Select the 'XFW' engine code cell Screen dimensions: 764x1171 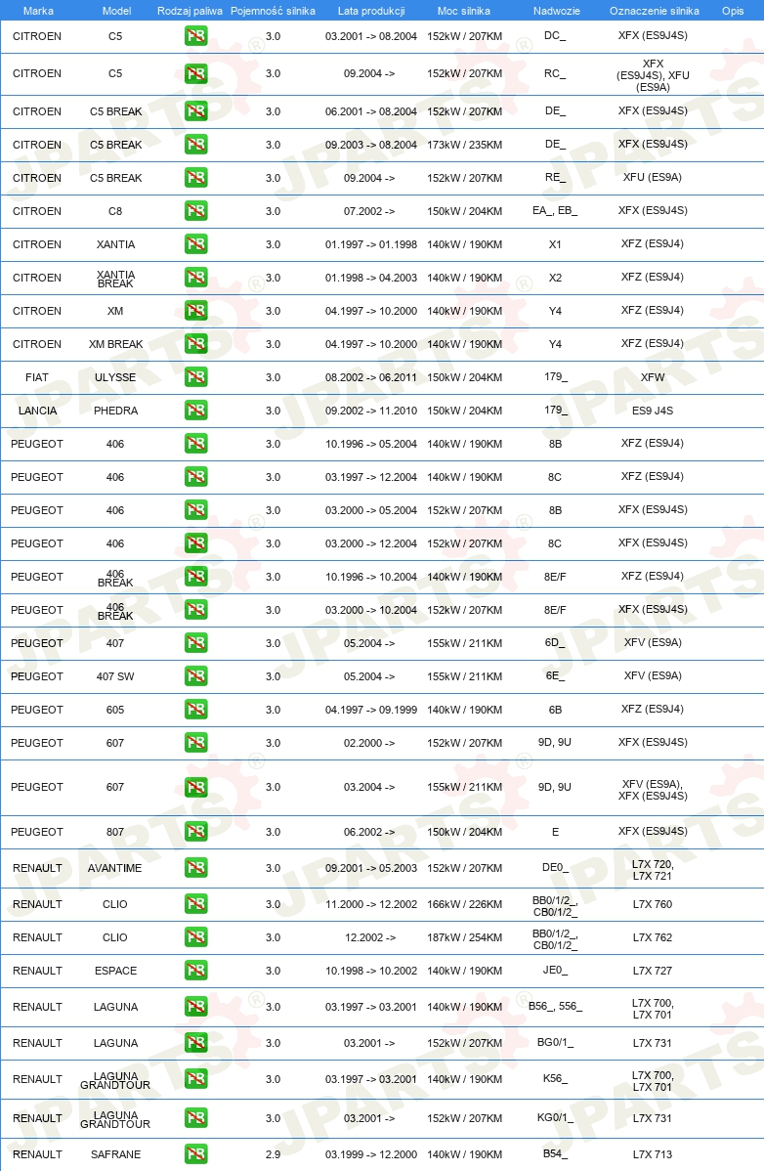click(653, 377)
